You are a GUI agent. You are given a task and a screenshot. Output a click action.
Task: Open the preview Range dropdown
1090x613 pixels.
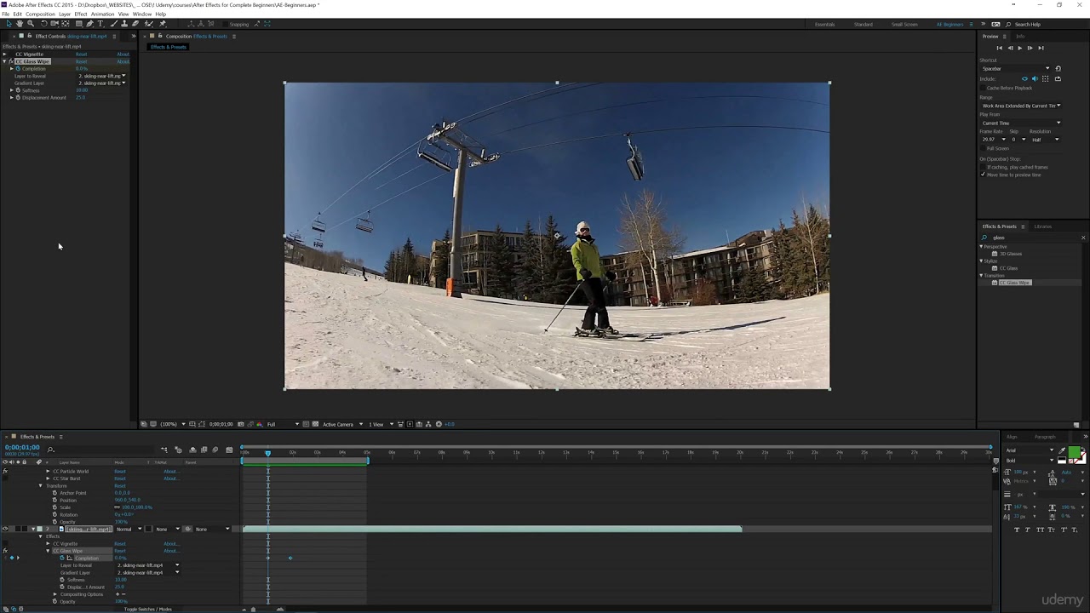[1020, 106]
